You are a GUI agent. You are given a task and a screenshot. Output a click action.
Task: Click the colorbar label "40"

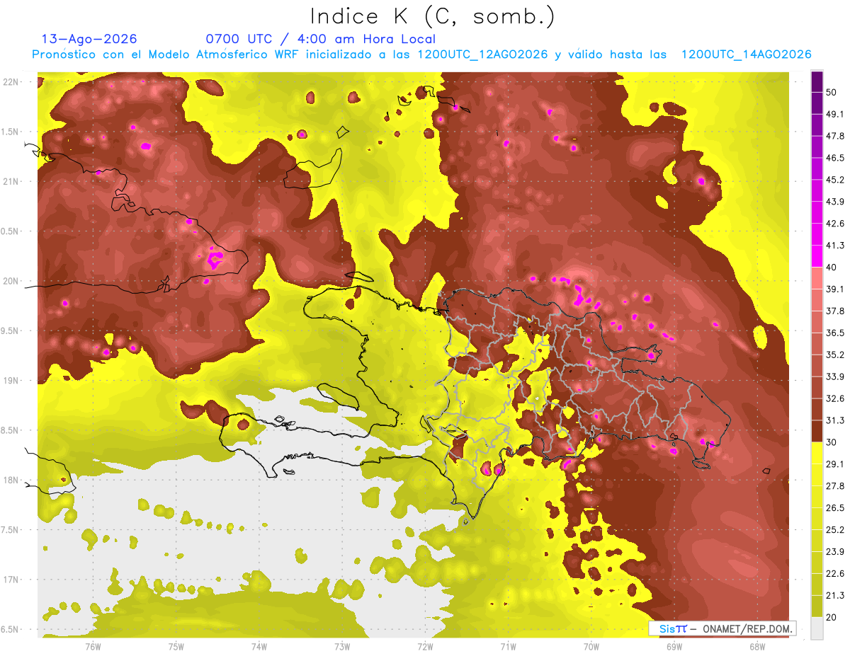(x=832, y=267)
